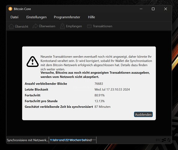This screenshot has height=150, width=178.
Task: Click the 'Anzahl verbleibender Blöcke' label
Action: pyautogui.click(x=46, y=84)
